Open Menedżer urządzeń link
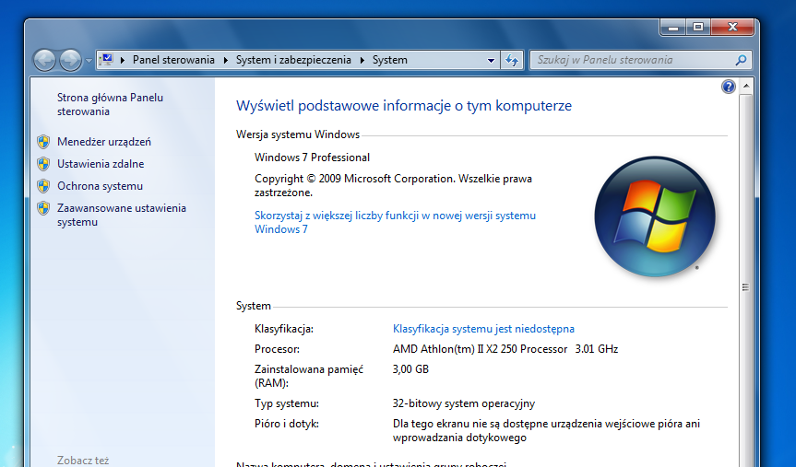This screenshot has width=796, height=467. click(104, 142)
